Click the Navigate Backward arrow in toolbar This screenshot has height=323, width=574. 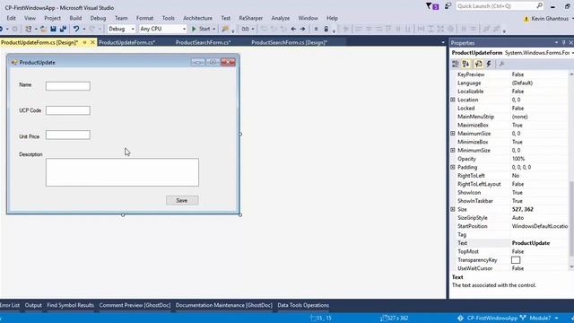(293, 29)
